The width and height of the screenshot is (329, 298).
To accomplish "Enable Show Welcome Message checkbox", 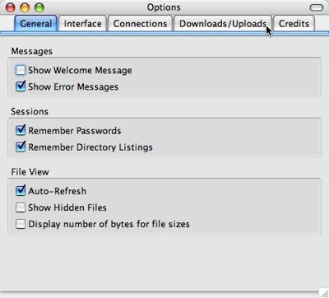I will click(x=21, y=70).
